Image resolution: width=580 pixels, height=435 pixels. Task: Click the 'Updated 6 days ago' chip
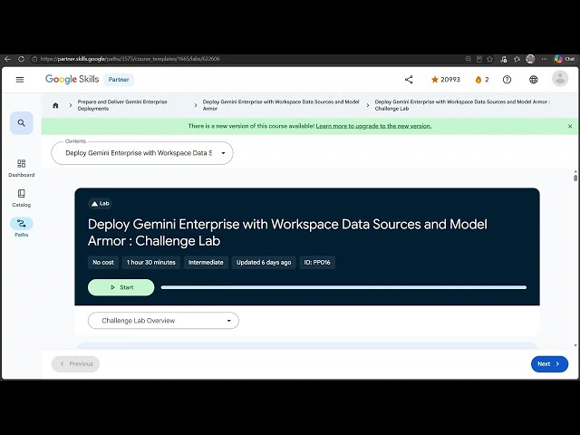pyautogui.click(x=264, y=262)
